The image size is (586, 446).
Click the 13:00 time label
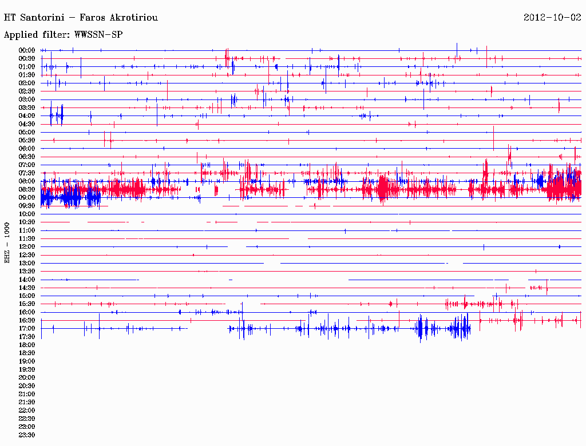point(27,264)
